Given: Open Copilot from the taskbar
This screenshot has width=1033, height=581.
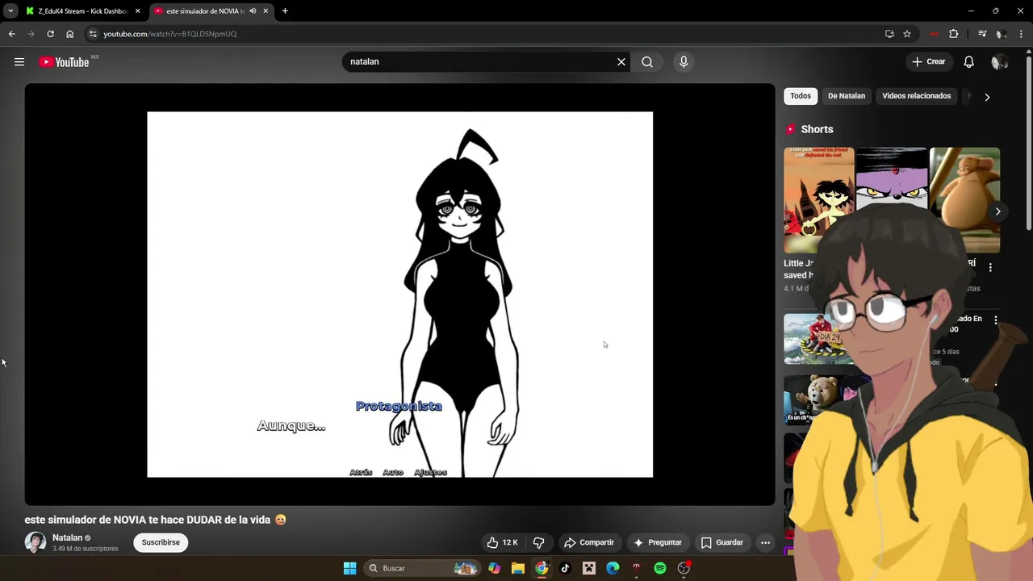Looking at the screenshot, I should click(495, 568).
